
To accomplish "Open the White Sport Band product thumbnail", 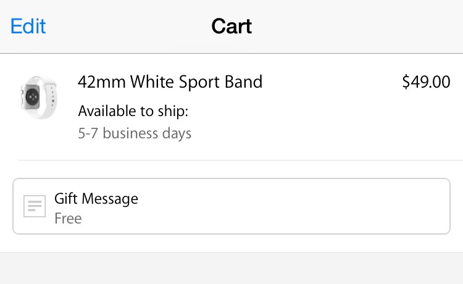I will [x=39, y=98].
